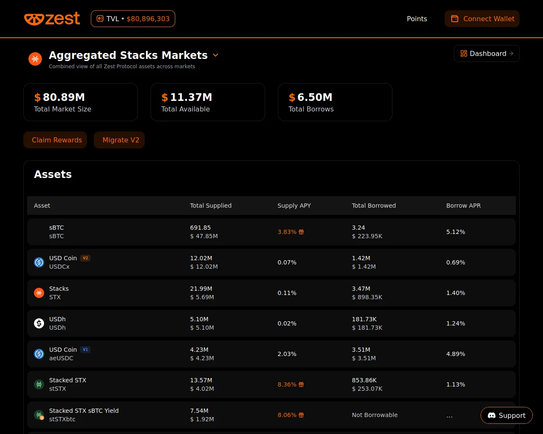543x434 pixels.
Task: Open the Dashboard view
Action: (x=487, y=53)
